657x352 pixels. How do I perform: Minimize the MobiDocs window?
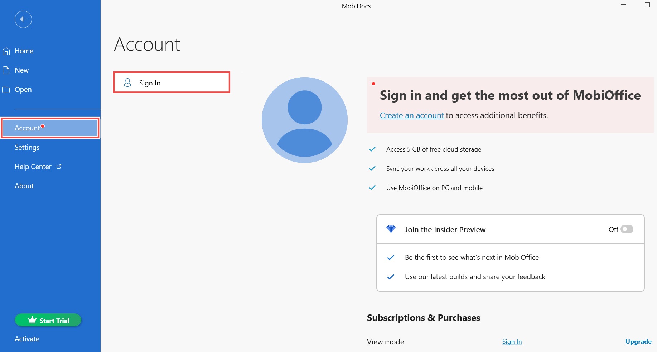coord(624,5)
